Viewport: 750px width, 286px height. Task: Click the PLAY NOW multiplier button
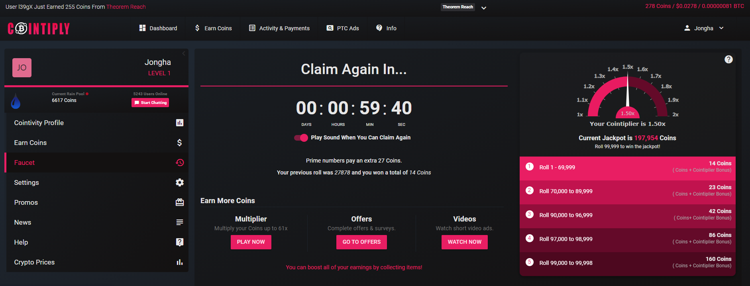tap(251, 242)
